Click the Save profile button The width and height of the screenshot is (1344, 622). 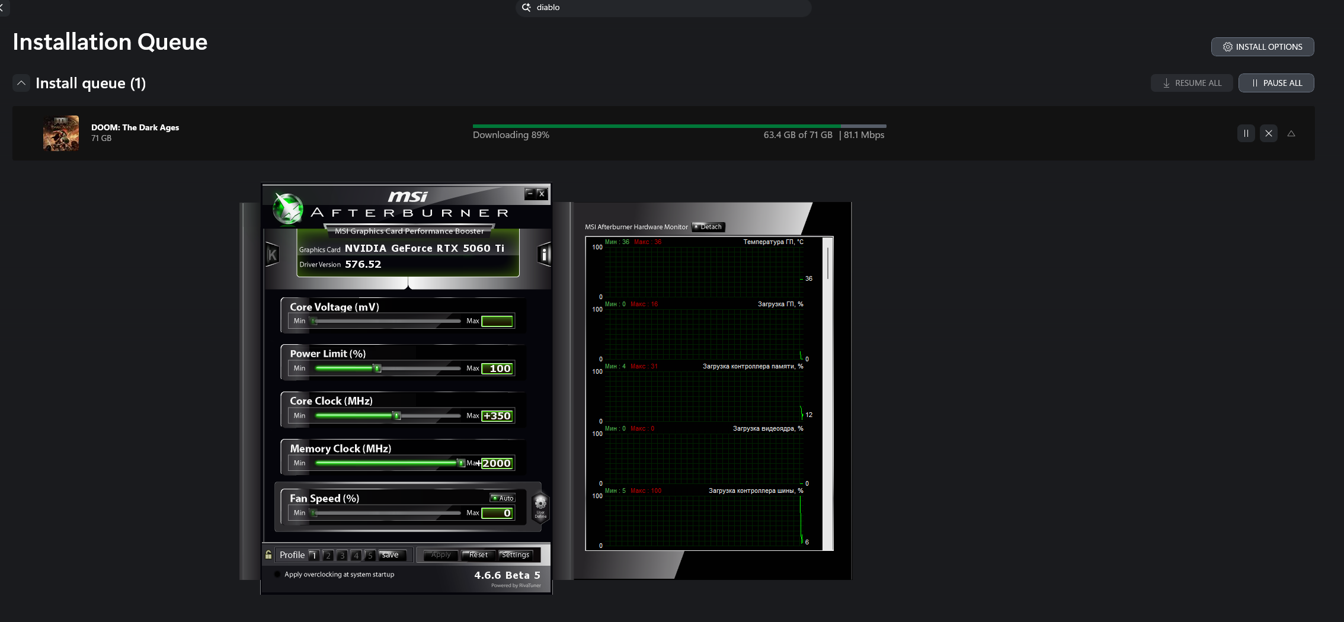[x=393, y=555]
